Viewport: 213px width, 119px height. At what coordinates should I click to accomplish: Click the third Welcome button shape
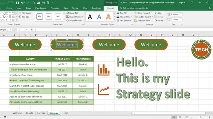point(109,45)
